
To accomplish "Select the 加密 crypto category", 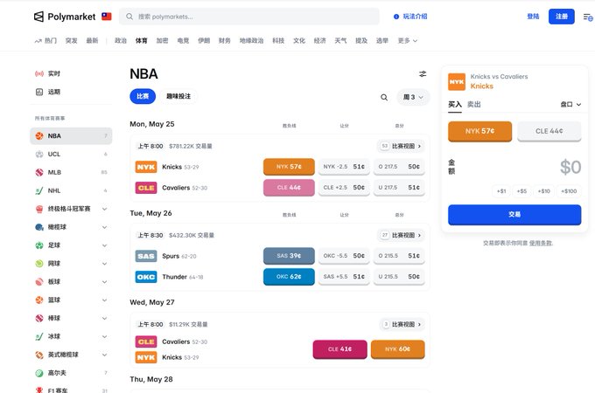I will [162, 40].
